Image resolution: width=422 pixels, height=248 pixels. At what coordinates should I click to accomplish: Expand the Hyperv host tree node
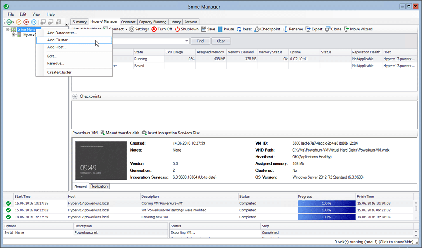[x=14, y=35]
